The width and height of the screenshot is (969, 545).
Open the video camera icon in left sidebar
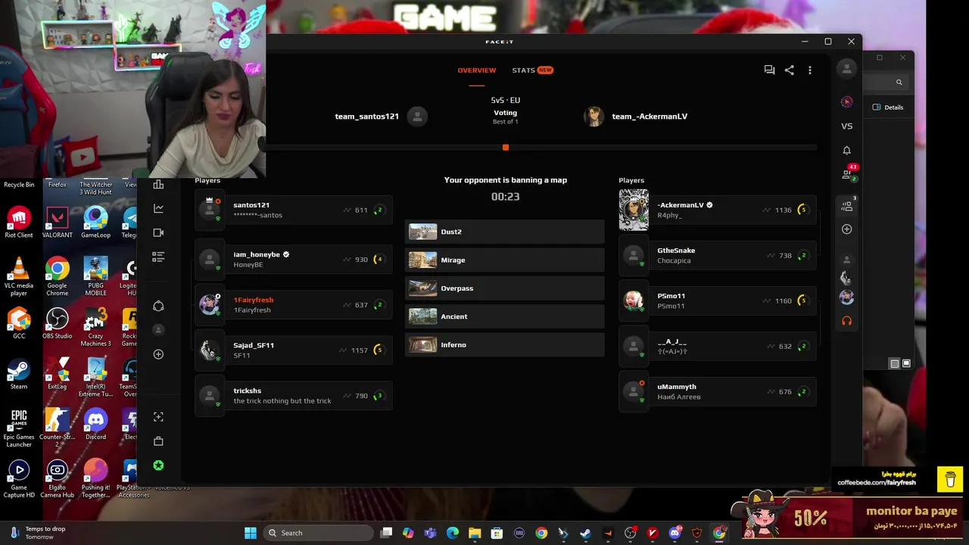pyautogui.click(x=158, y=232)
